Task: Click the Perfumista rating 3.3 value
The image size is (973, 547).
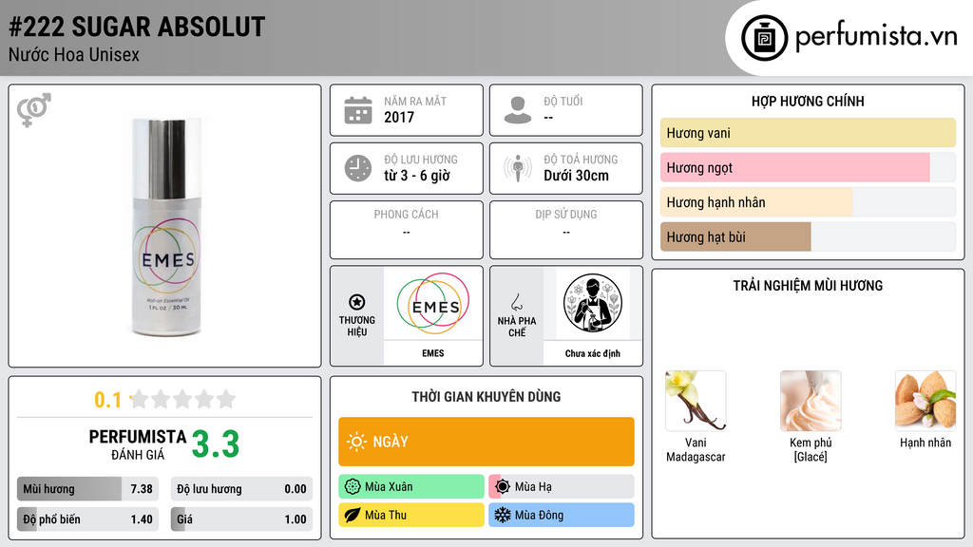Action: [216, 444]
